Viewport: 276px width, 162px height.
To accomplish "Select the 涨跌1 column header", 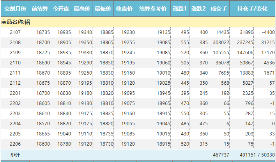I will pyautogui.click(x=180, y=9).
